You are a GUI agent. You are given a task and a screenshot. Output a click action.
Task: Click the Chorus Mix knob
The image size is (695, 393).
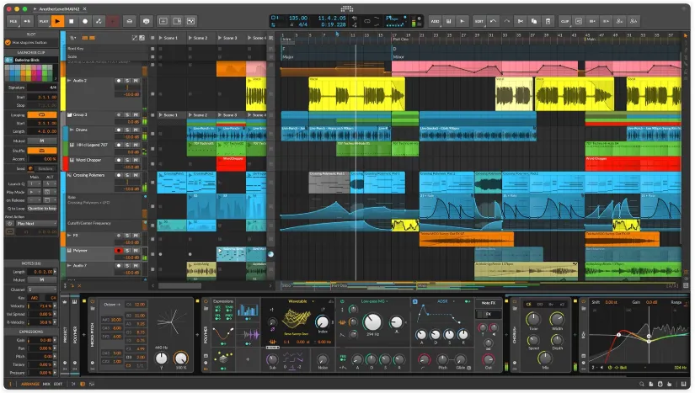point(545,358)
